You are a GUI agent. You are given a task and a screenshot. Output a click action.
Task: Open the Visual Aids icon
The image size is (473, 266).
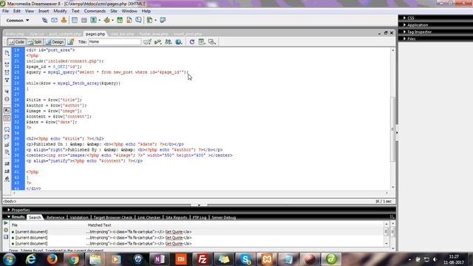pyautogui.click(x=212, y=42)
